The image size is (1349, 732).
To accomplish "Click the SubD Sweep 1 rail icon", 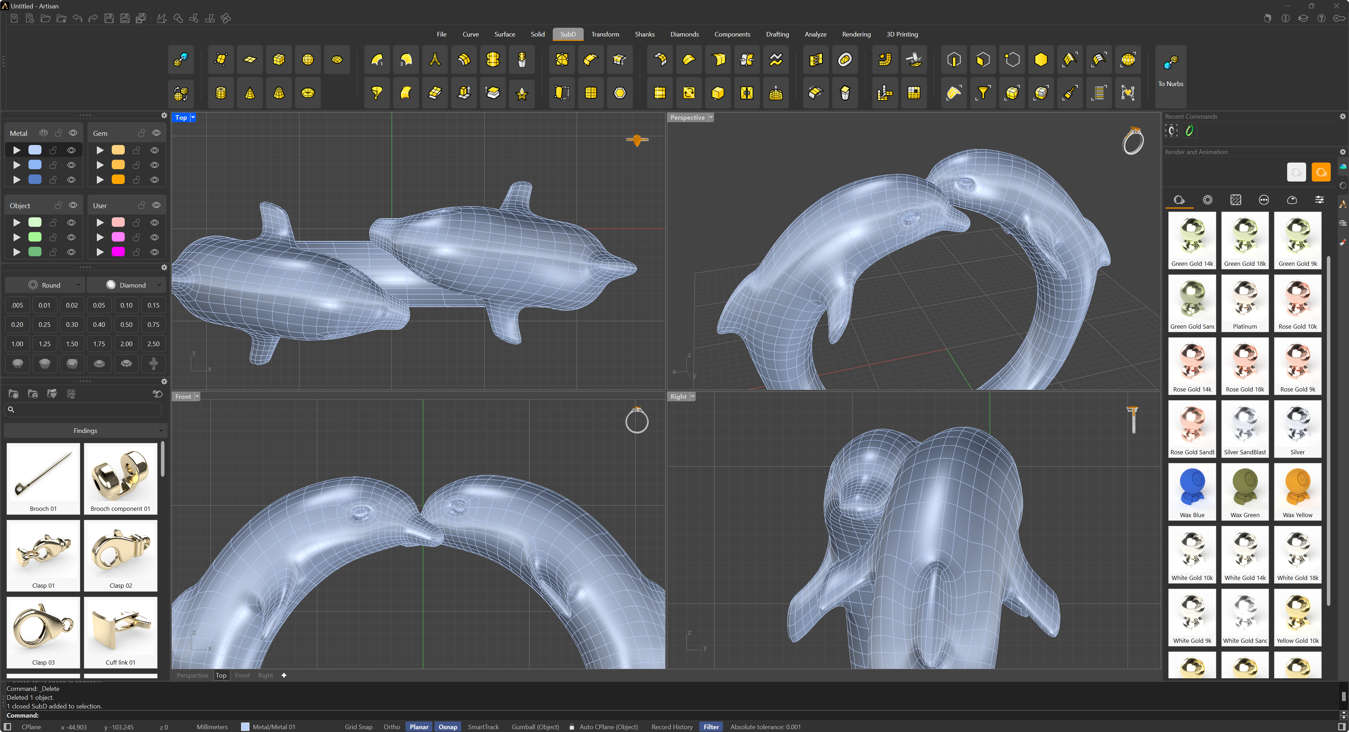I will point(377,60).
